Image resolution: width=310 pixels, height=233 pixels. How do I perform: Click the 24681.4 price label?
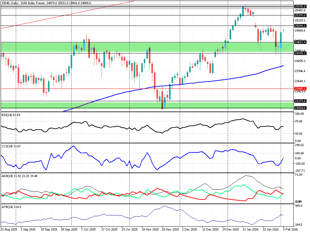coord(299,42)
